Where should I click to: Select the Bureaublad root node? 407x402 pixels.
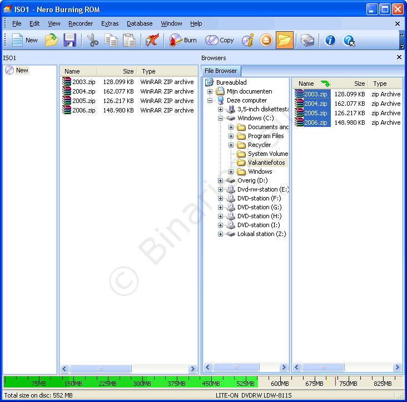231,82
